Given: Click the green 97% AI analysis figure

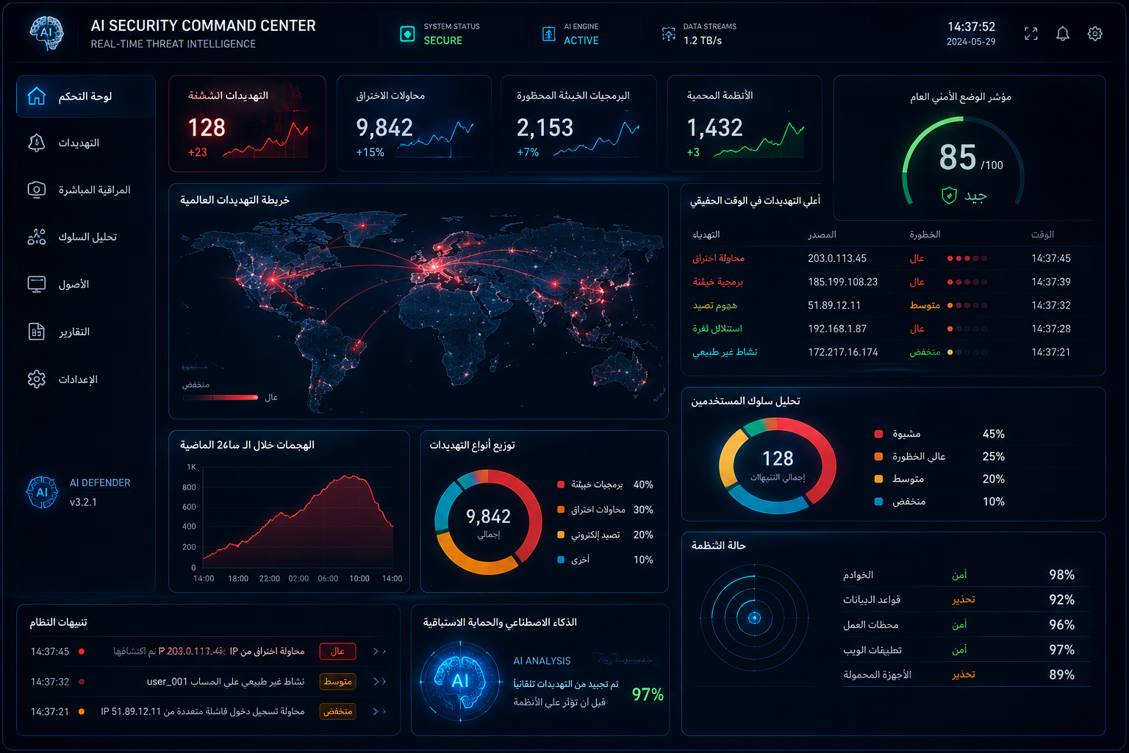Looking at the screenshot, I should click(648, 695).
